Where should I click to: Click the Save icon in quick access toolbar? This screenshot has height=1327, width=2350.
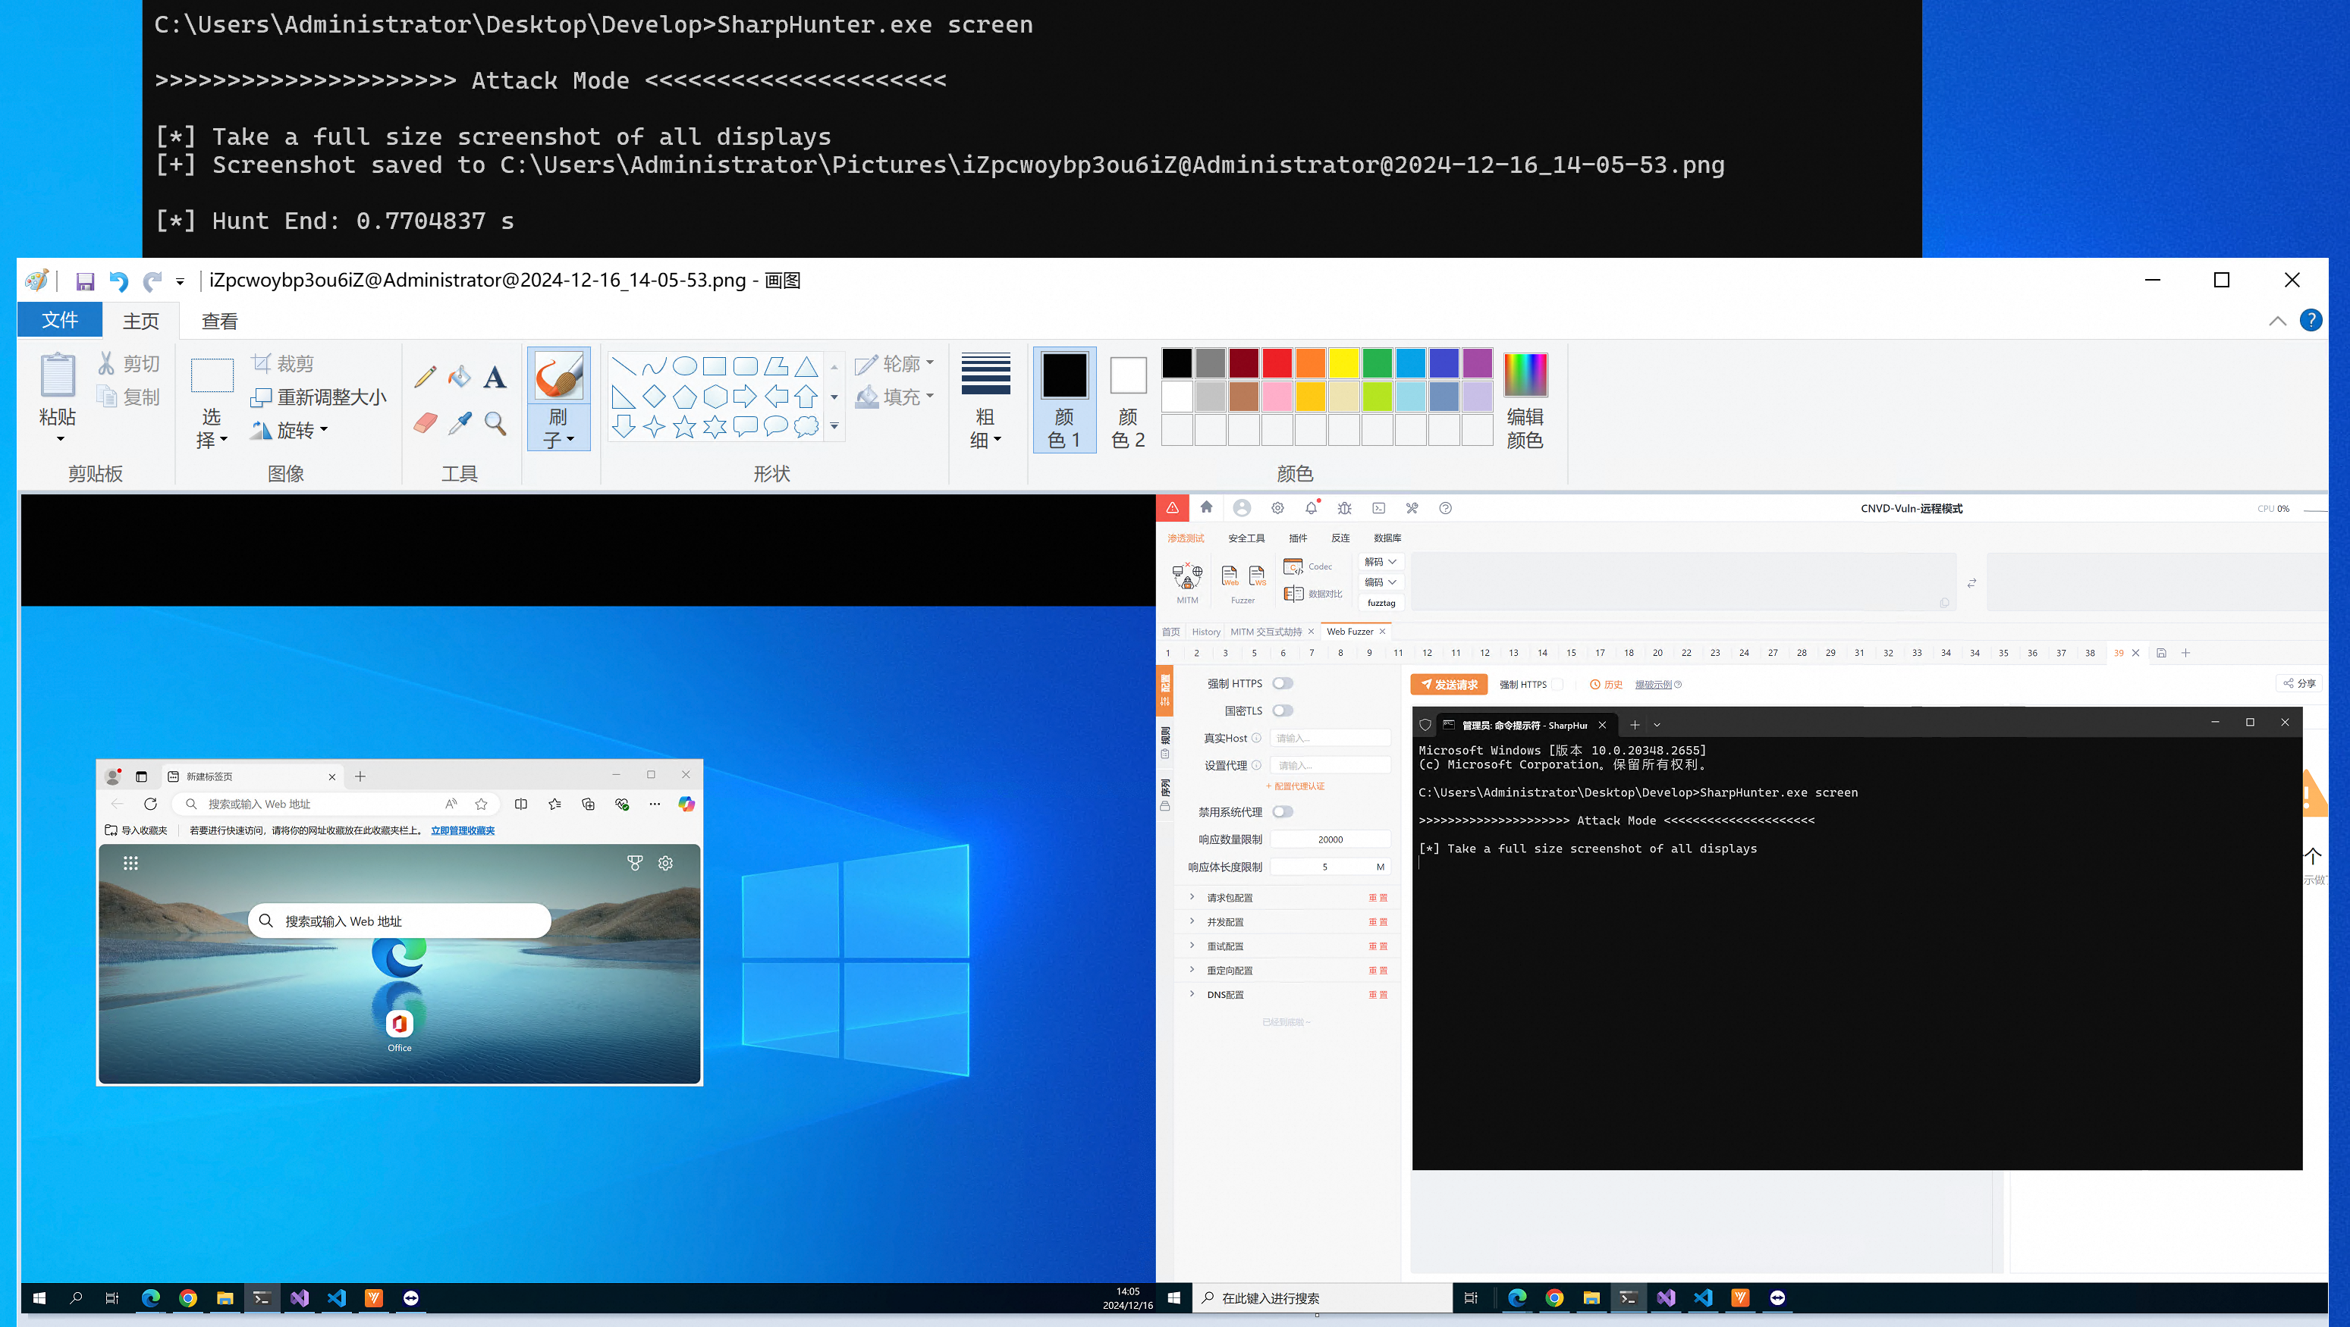pos(85,281)
